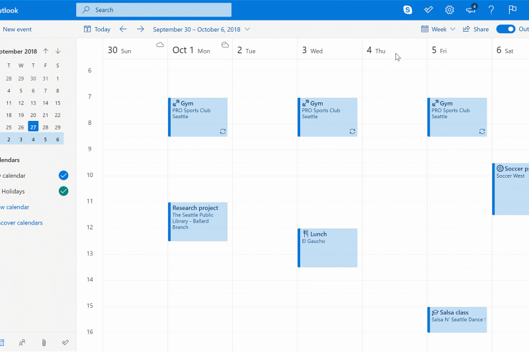
Task: Click recurrence icon on Friday Gym event
Action: tap(482, 131)
